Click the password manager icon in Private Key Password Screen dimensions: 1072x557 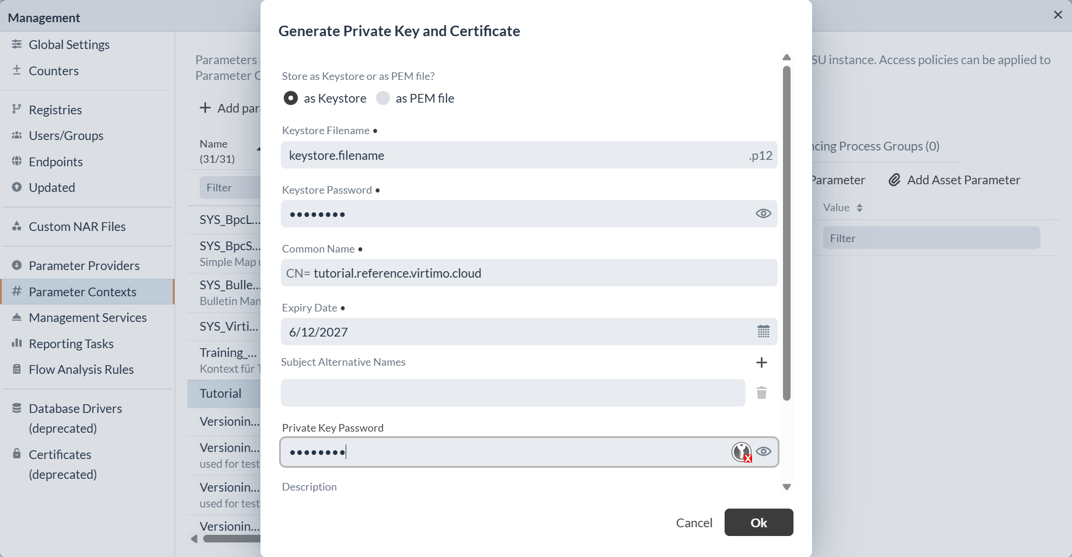click(x=742, y=452)
